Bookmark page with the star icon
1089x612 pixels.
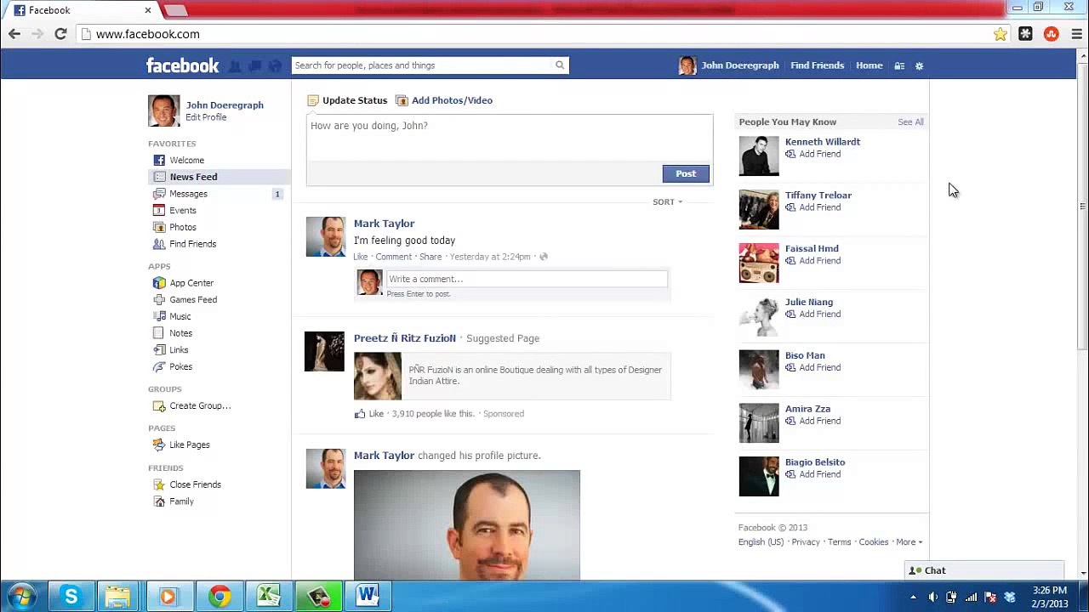[x=1000, y=34]
